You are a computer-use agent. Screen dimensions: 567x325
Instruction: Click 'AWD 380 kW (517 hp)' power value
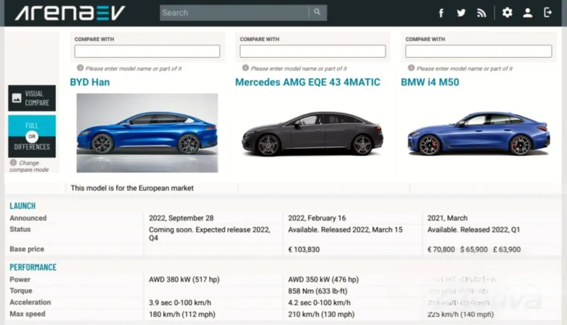184,279
